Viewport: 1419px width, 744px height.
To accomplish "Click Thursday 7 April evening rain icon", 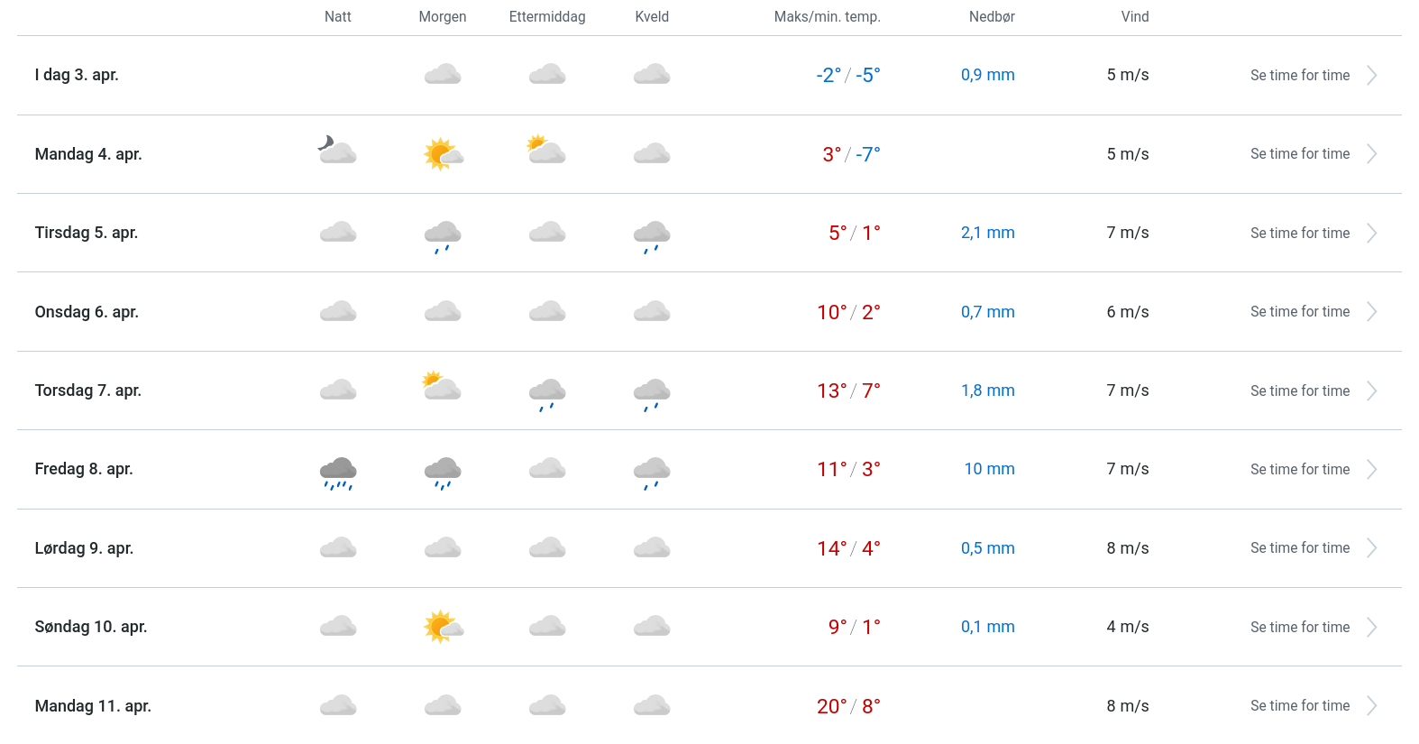I will click(x=652, y=393).
